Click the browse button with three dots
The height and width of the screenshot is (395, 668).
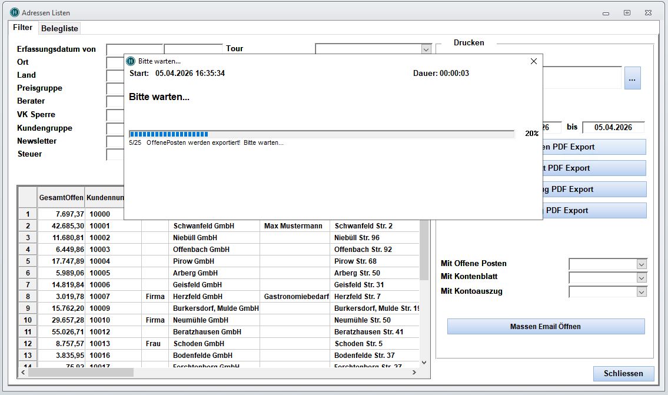pyautogui.click(x=632, y=78)
